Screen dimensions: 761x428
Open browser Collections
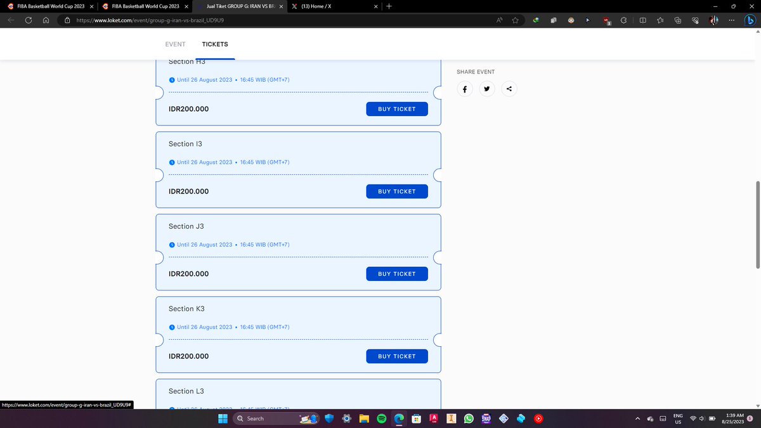coord(678,20)
